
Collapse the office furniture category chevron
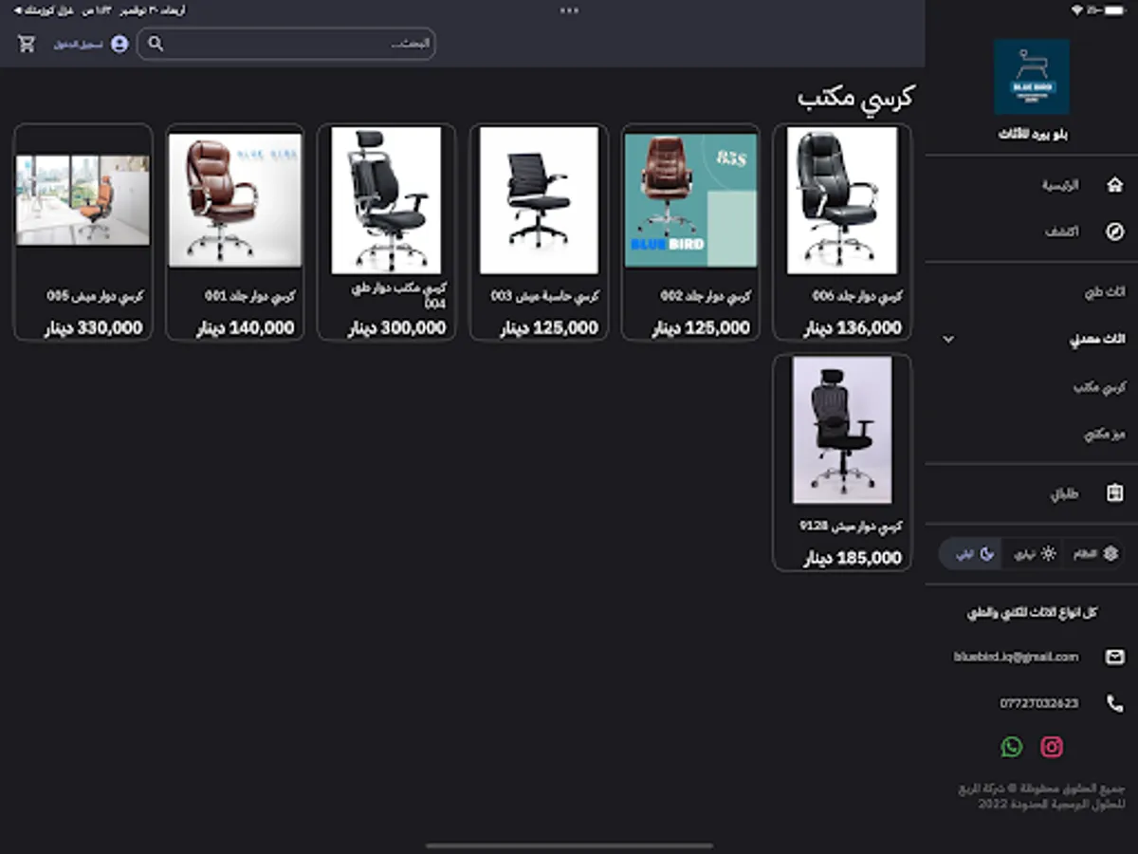pyautogui.click(x=948, y=340)
